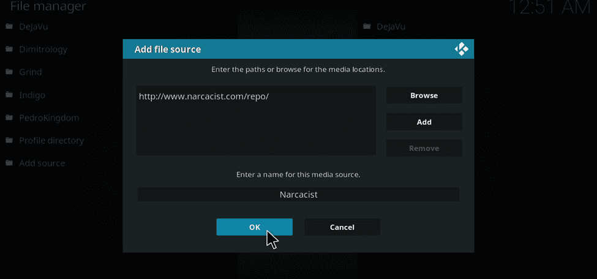Open the Grind source
Image resolution: width=597 pixels, height=279 pixels.
[x=31, y=72]
